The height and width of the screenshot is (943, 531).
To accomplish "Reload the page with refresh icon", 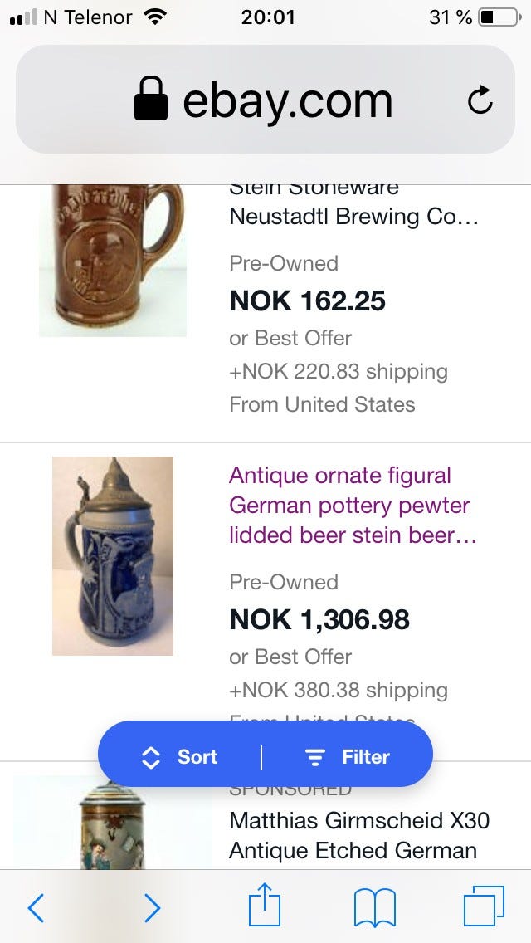I will click(x=480, y=101).
